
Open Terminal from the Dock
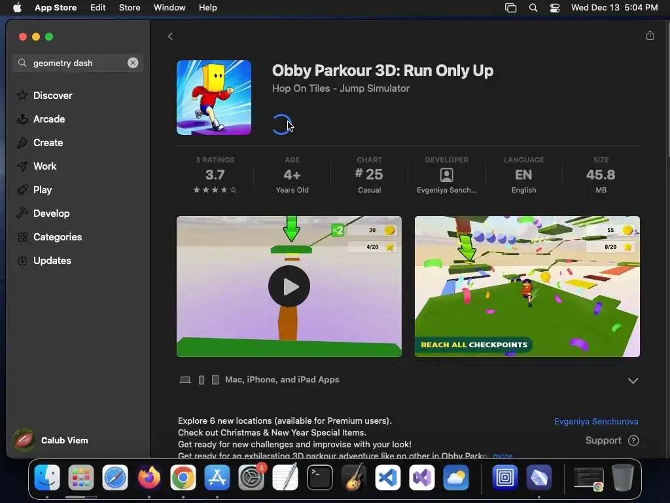pos(319,477)
